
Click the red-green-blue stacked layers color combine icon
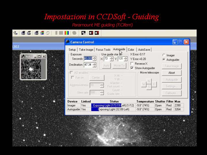click(42, 33)
